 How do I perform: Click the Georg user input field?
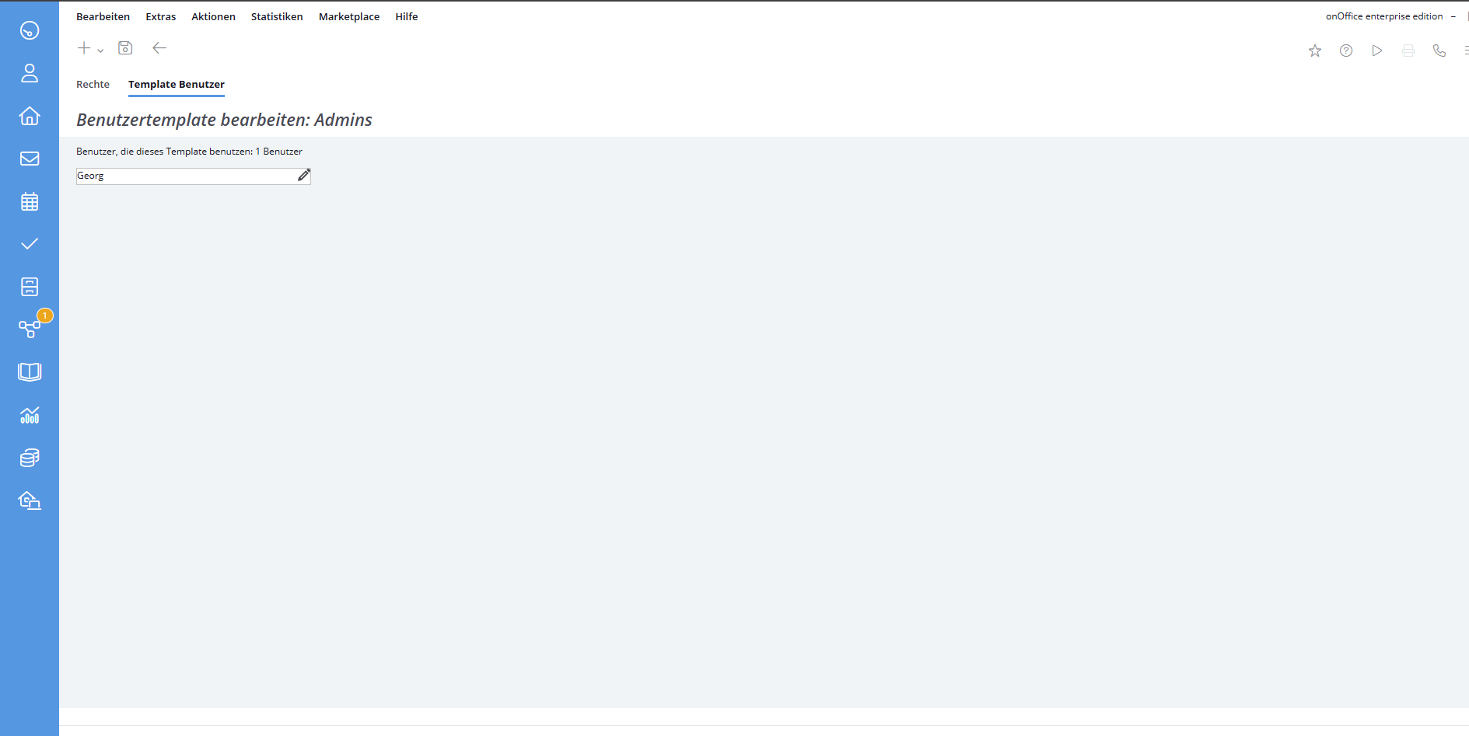point(185,176)
